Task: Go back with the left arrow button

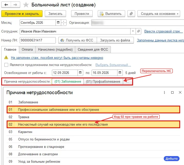Action: tap(6, 5)
